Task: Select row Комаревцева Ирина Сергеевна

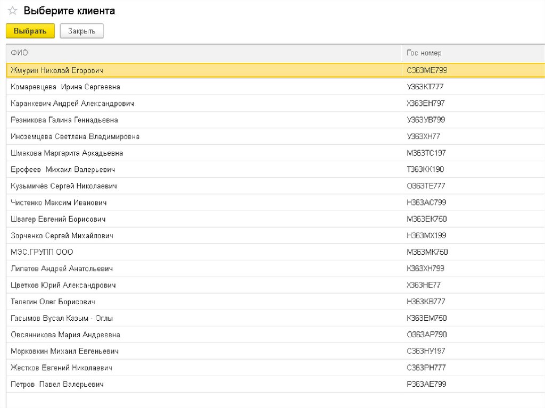Action: click(x=65, y=87)
